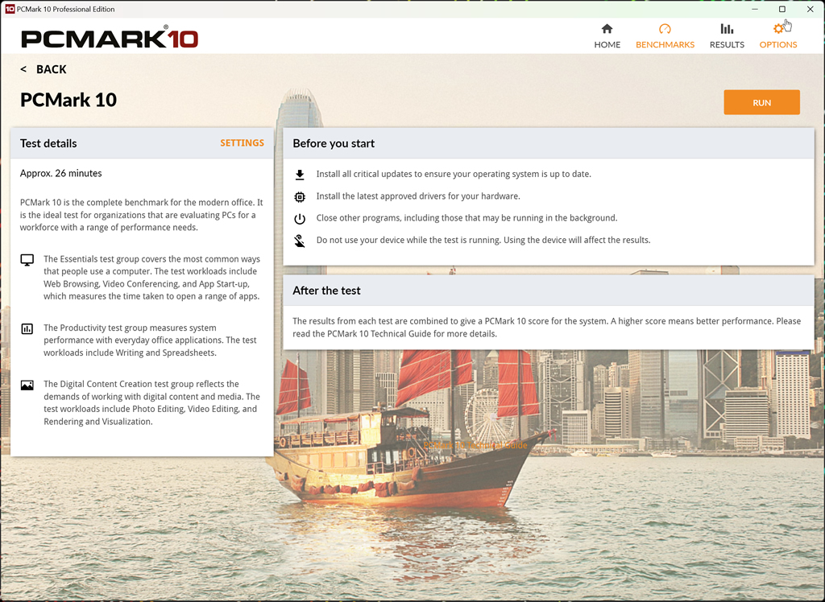This screenshot has height=602, width=825.
Task: Click the chart icon for Productivity group
Action: click(x=27, y=328)
